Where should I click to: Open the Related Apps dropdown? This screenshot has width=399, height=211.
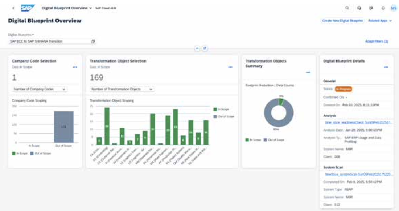click(380, 21)
